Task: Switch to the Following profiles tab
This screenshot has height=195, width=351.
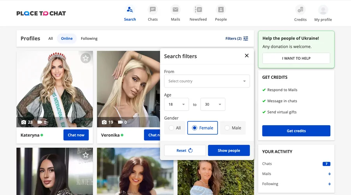Action: [89, 39]
